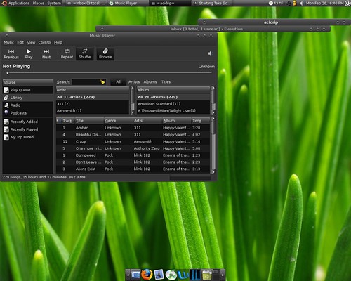Sort by the Time column header
Image resolution: width=351 pixels, height=281 pixels.
click(x=200, y=121)
